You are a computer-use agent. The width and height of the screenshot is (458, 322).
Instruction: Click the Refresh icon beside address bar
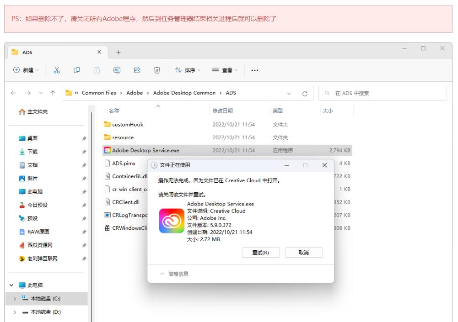point(305,93)
